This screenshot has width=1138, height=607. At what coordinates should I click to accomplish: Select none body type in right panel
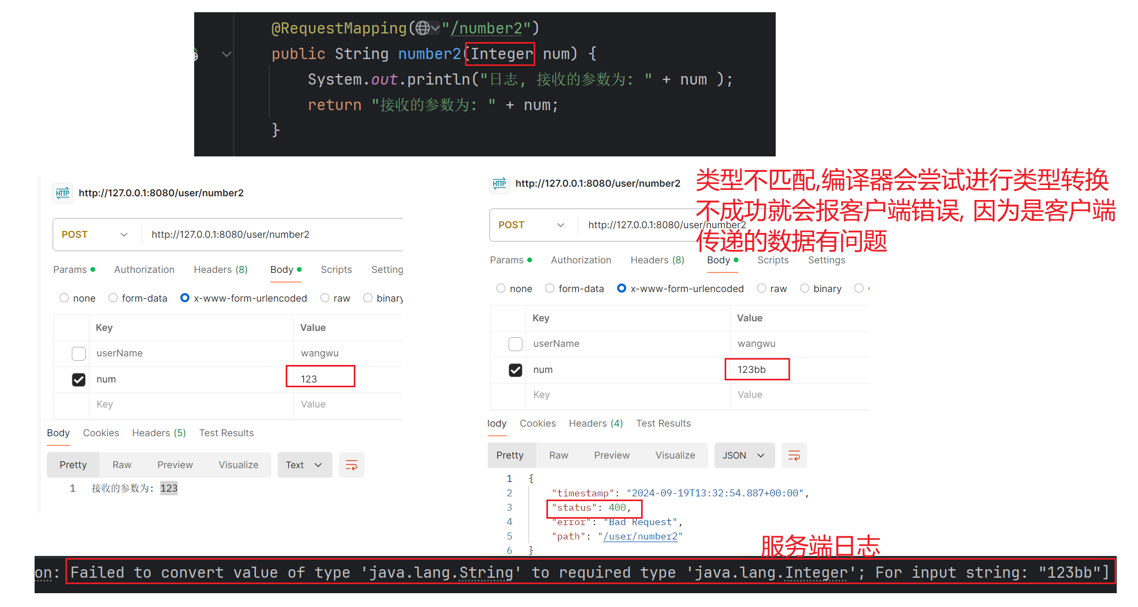501,288
